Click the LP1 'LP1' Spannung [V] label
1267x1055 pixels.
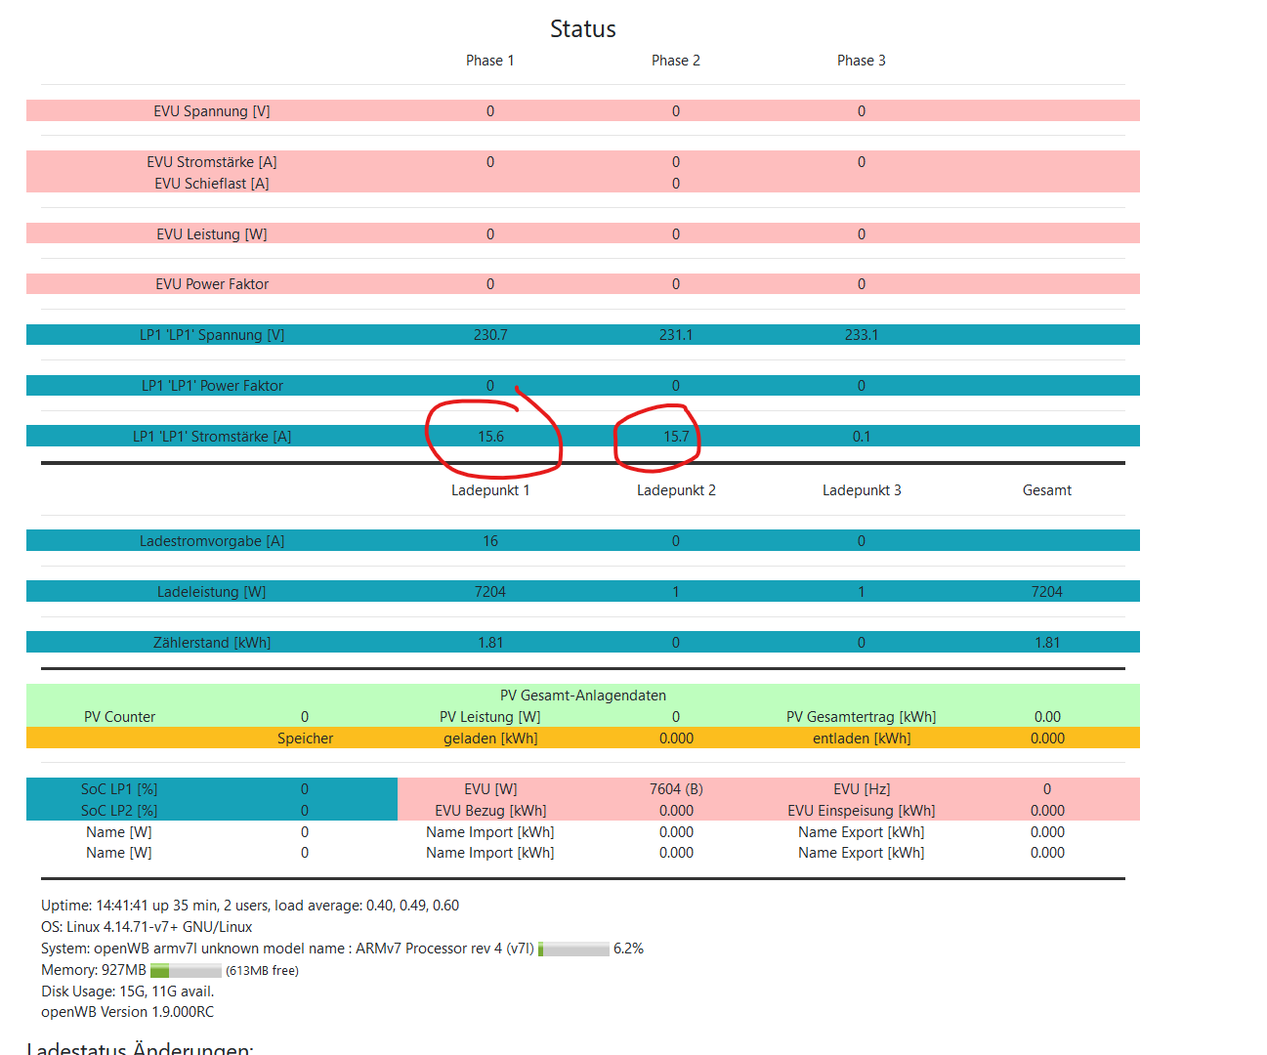[x=212, y=335]
